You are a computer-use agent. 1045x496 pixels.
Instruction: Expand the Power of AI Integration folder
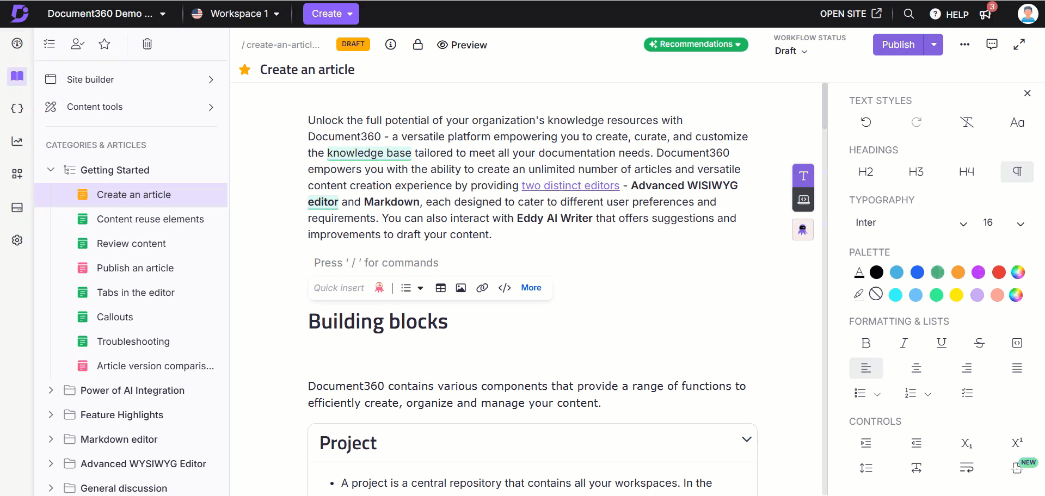click(x=51, y=390)
